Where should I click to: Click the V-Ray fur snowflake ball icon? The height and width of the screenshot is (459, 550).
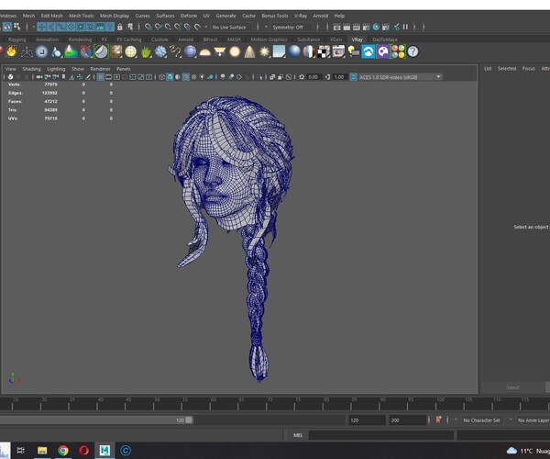(x=160, y=52)
